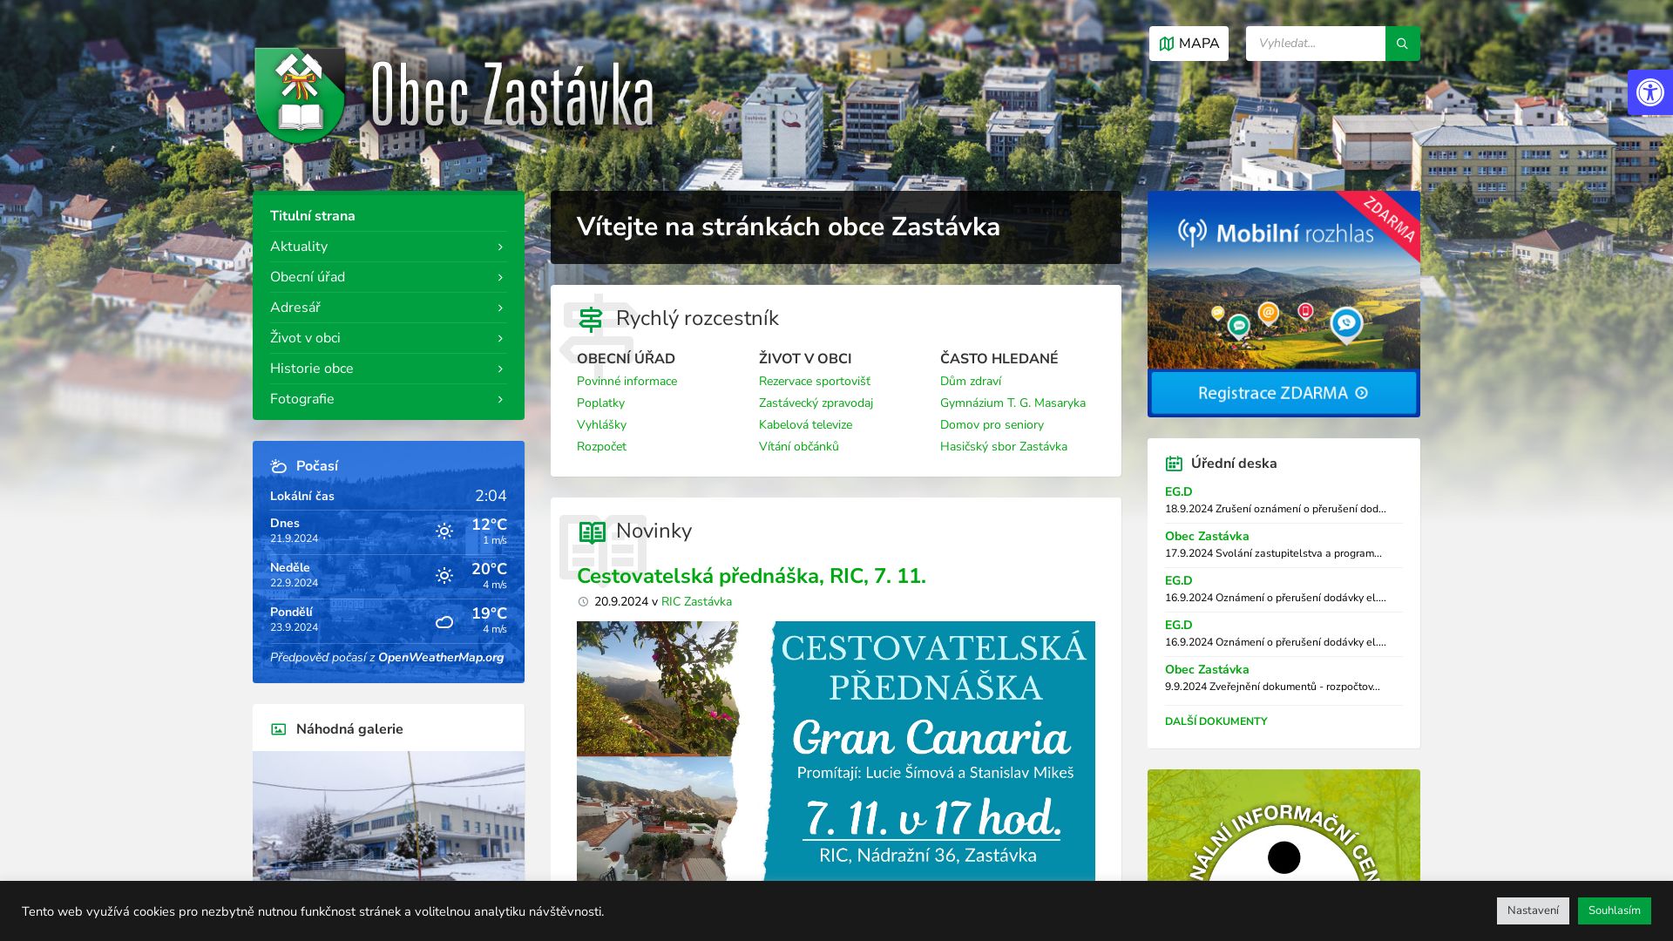Open Vítání občánků link
This screenshot has height=941, width=1673.
coord(799,447)
